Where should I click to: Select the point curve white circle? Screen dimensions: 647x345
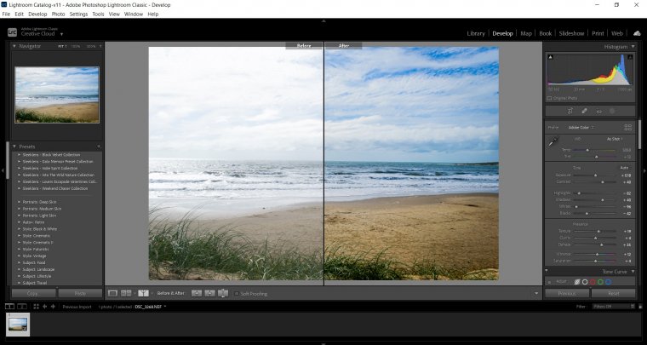[585, 282]
